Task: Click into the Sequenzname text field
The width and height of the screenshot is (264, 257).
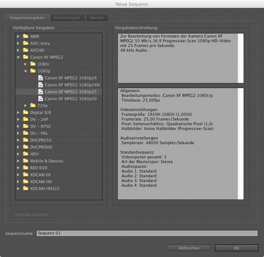Action: click(x=147, y=233)
